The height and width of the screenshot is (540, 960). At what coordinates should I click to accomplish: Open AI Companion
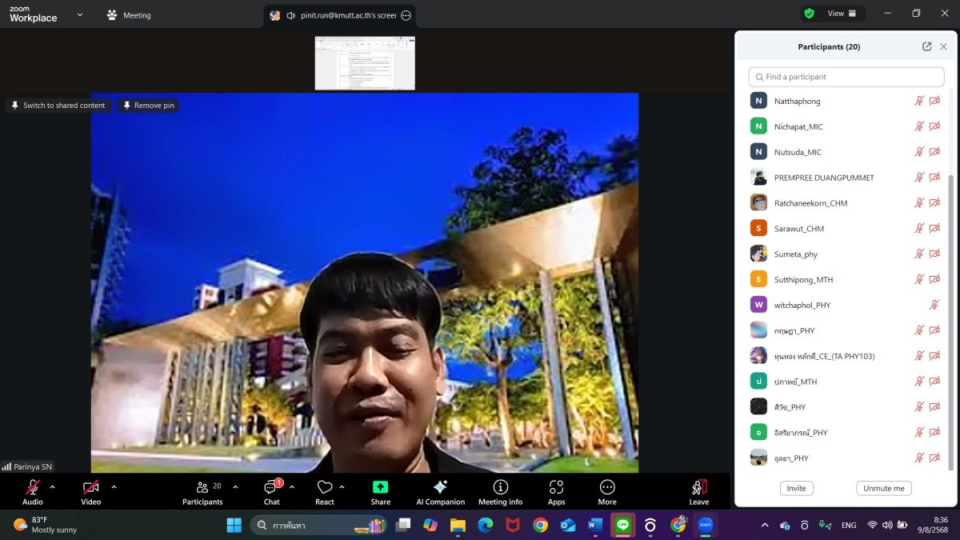pyautogui.click(x=440, y=492)
